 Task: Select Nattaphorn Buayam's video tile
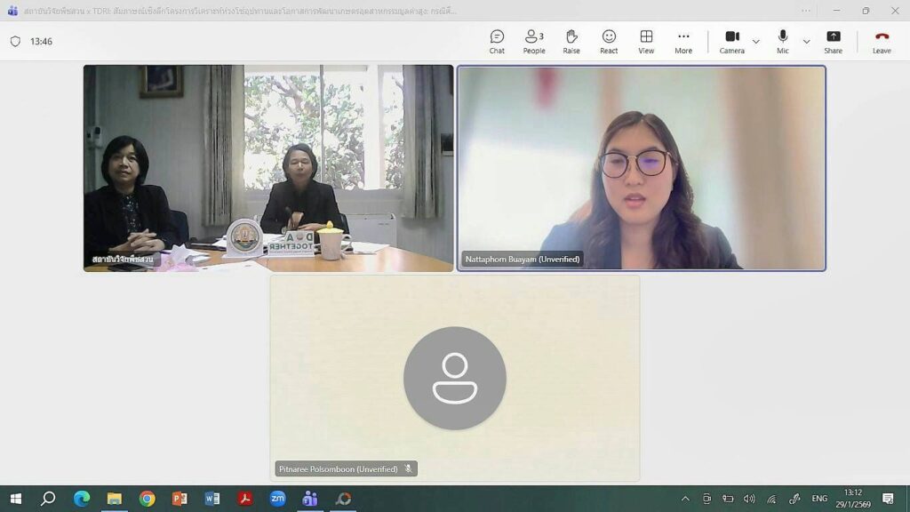click(x=641, y=167)
